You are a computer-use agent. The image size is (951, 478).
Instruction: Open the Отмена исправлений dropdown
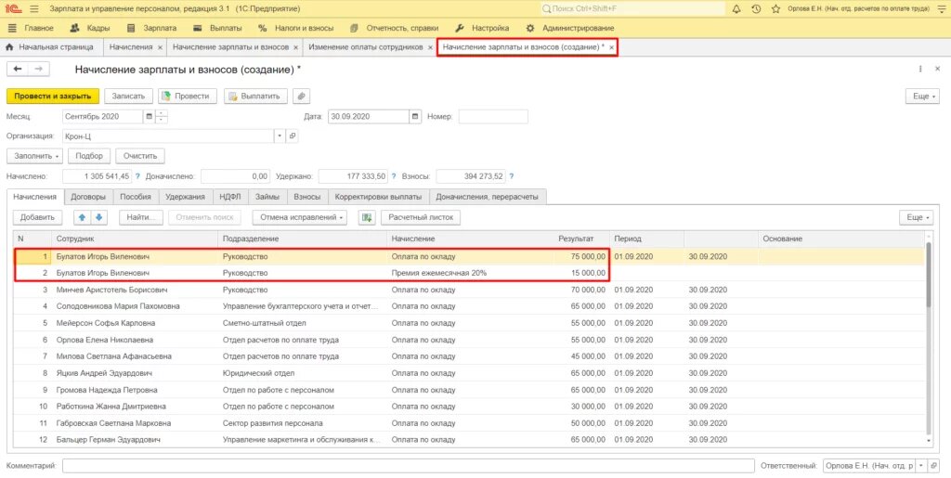tap(300, 217)
